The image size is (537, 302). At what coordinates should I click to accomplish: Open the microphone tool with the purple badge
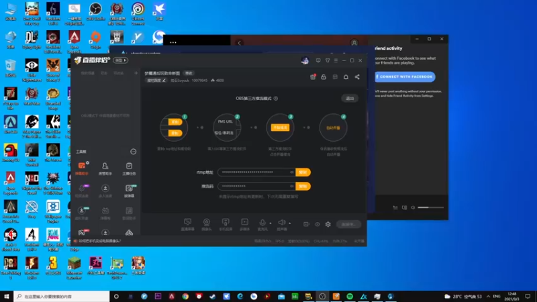coord(82,191)
